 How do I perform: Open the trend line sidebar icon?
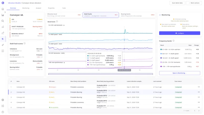click(3, 33)
